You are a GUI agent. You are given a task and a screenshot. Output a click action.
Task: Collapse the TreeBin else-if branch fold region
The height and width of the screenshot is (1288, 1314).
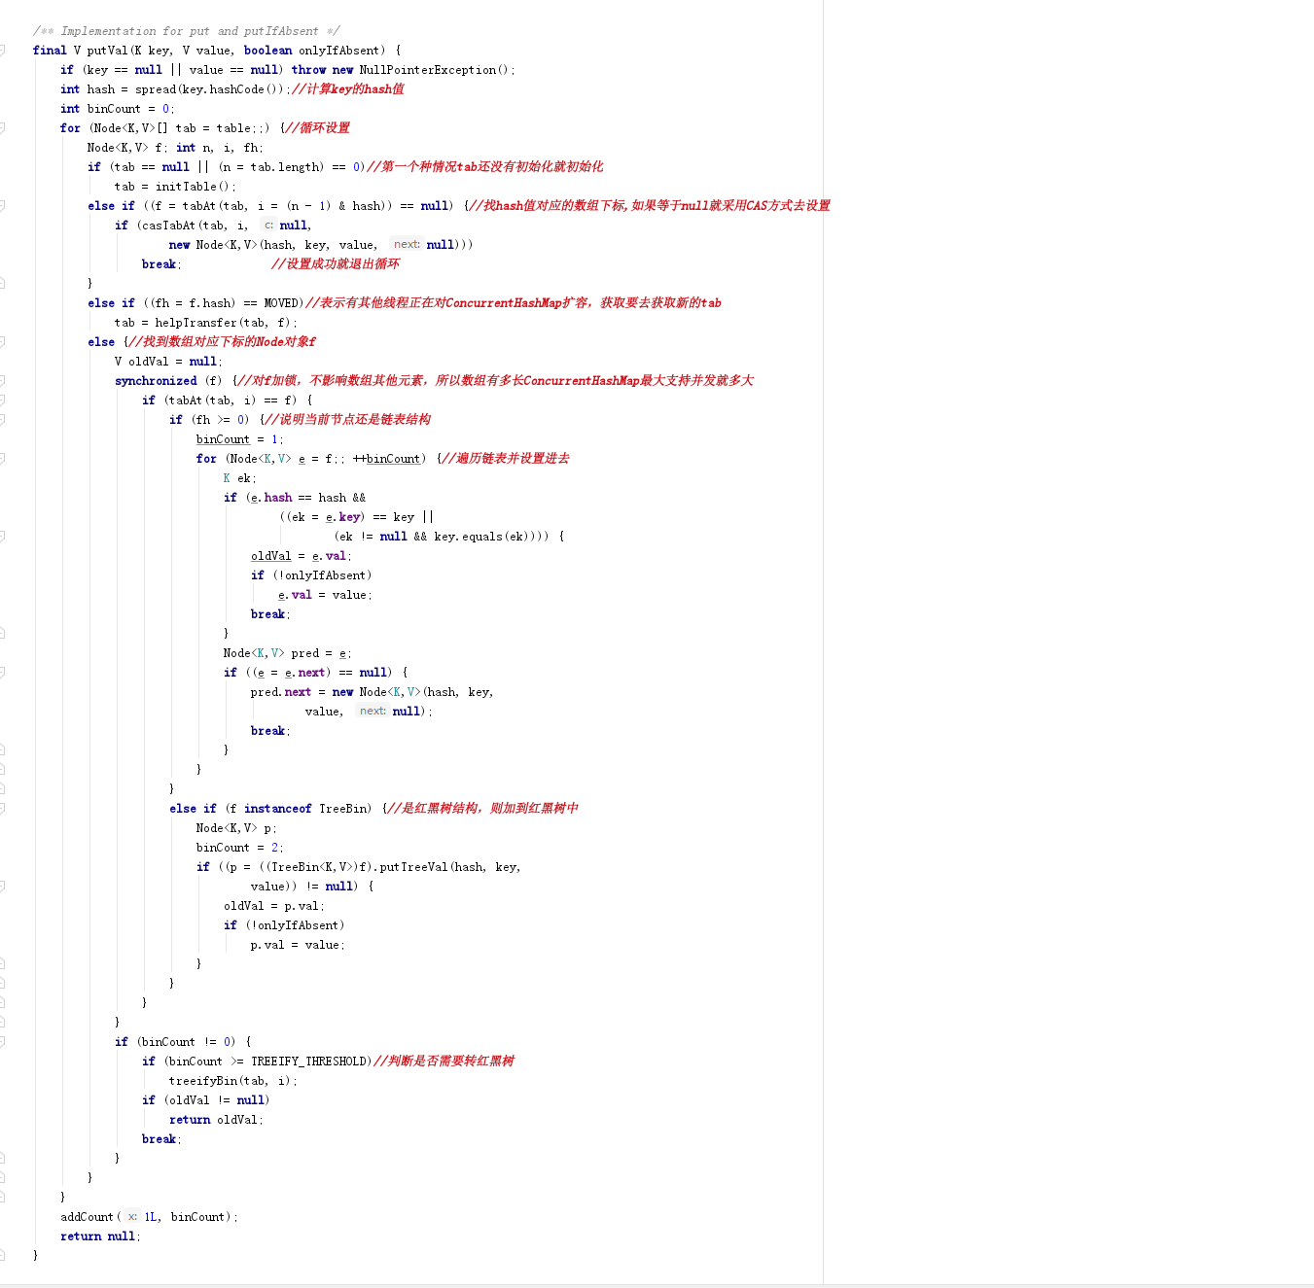(x=3, y=808)
